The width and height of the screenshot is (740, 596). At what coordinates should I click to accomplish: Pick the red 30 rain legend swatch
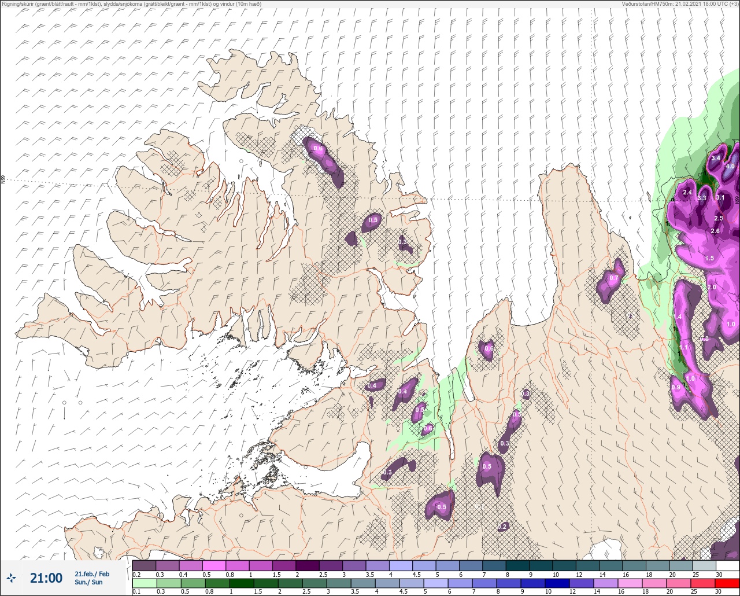pos(727,583)
